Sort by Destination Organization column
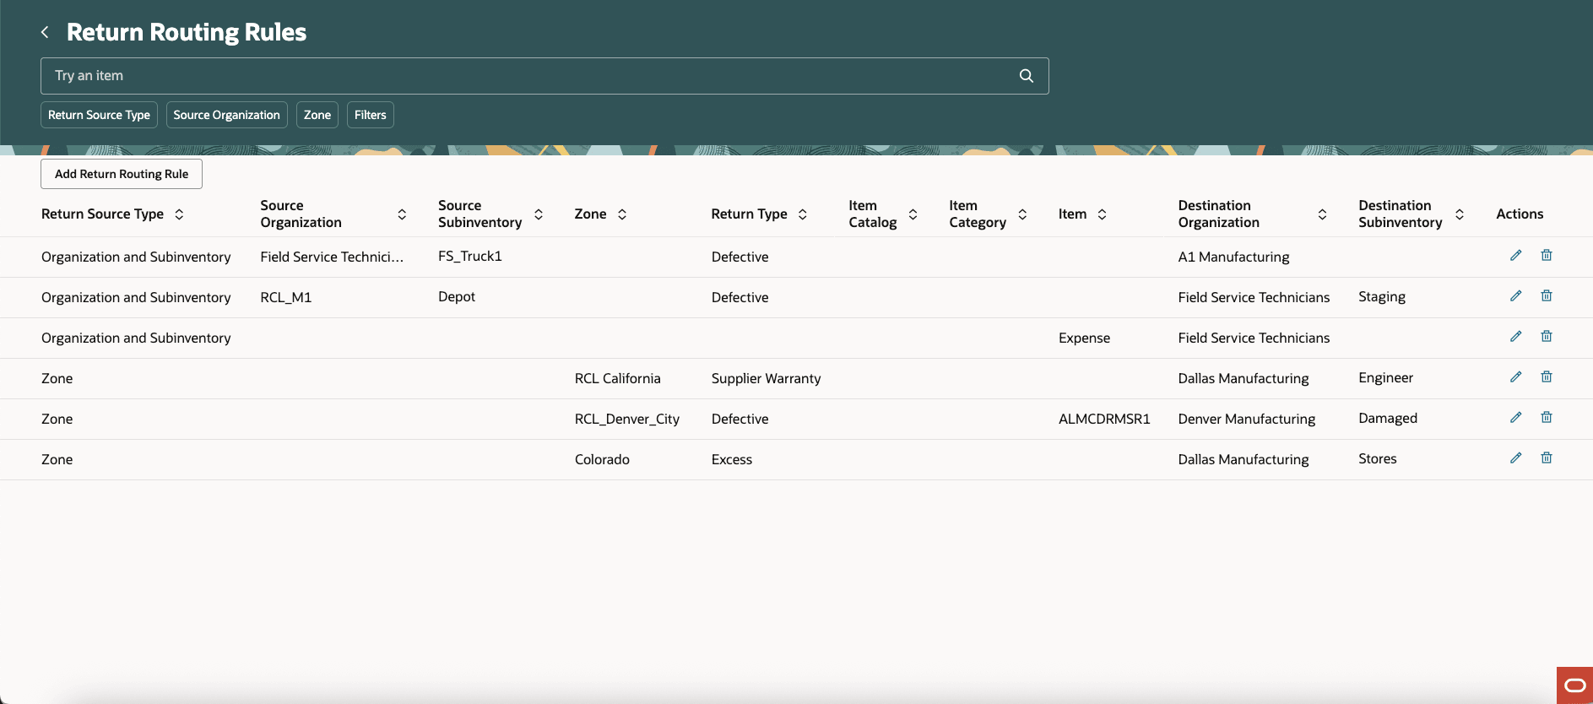The image size is (1593, 704). (x=1322, y=214)
